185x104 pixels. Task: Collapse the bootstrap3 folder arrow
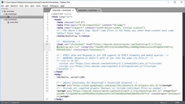click(x=4, y=14)
